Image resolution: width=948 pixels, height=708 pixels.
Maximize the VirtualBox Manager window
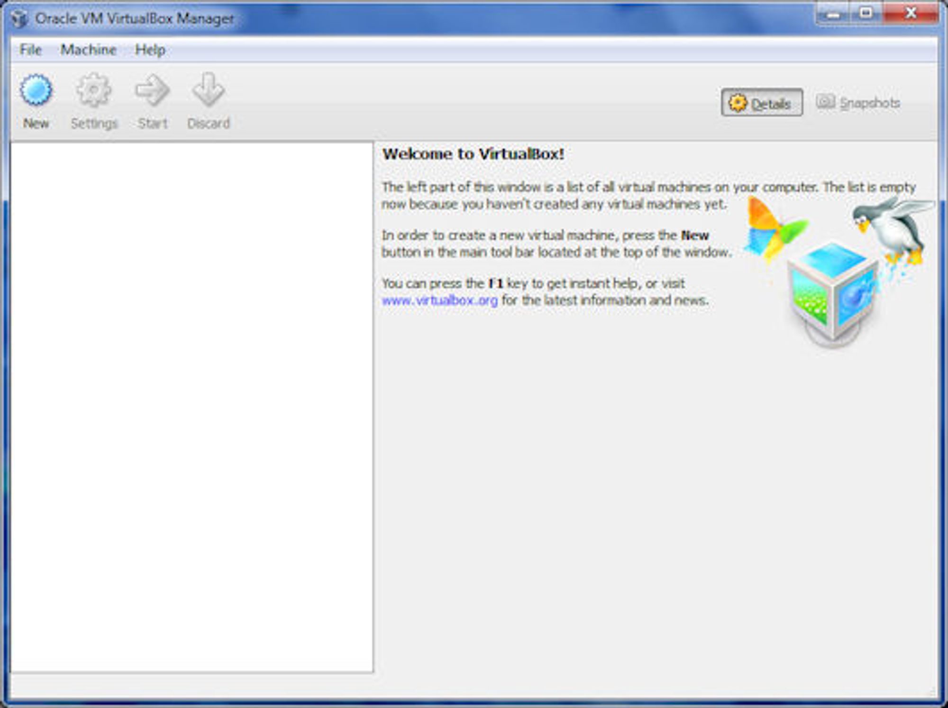867,13
